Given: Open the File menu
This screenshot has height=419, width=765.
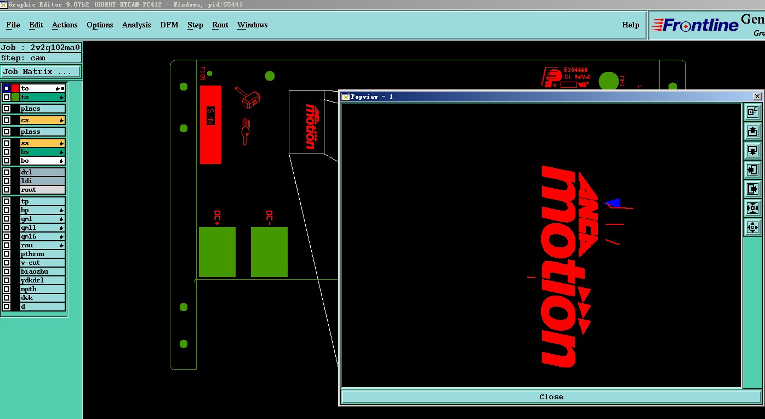Looking at the screenshot, I should point(13,25).
